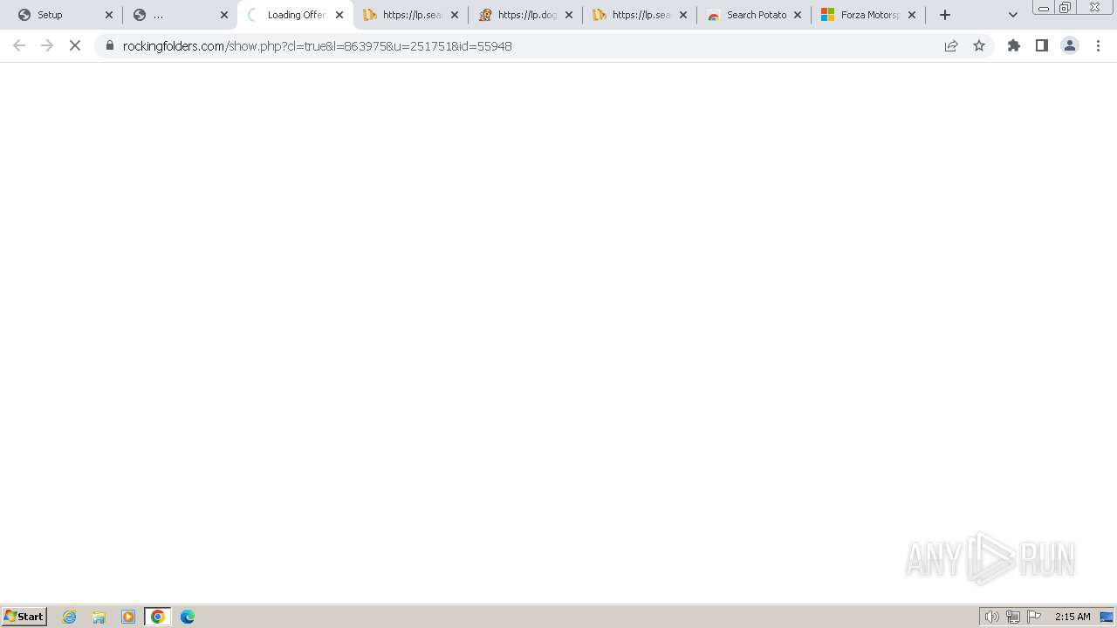Expand the tab search dropdown arrow
This screenshot has width=1117, height=628.
click(1013, 15)
